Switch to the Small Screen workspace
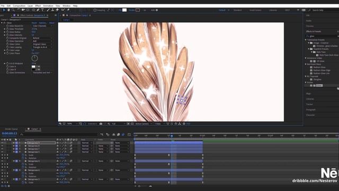339x191 pixels. pos(255,10)
